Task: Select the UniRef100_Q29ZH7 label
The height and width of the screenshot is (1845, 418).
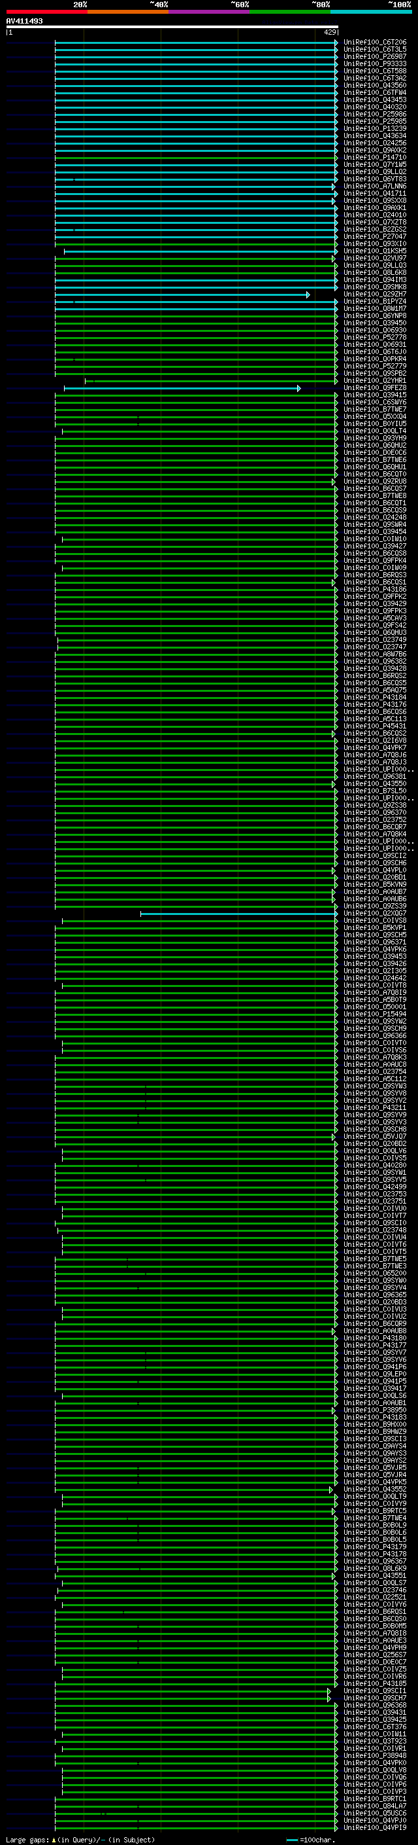Action: click(375, 295)
